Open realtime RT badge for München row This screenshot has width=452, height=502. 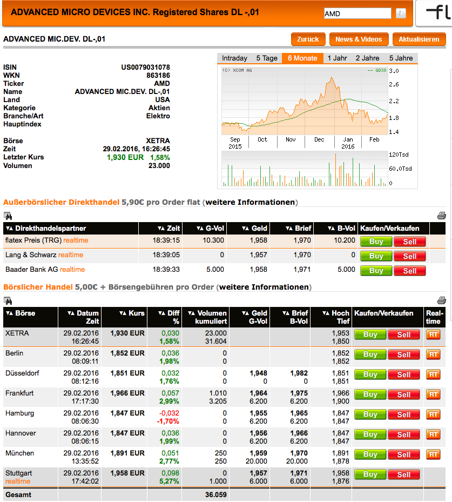[x=433, y=454]
